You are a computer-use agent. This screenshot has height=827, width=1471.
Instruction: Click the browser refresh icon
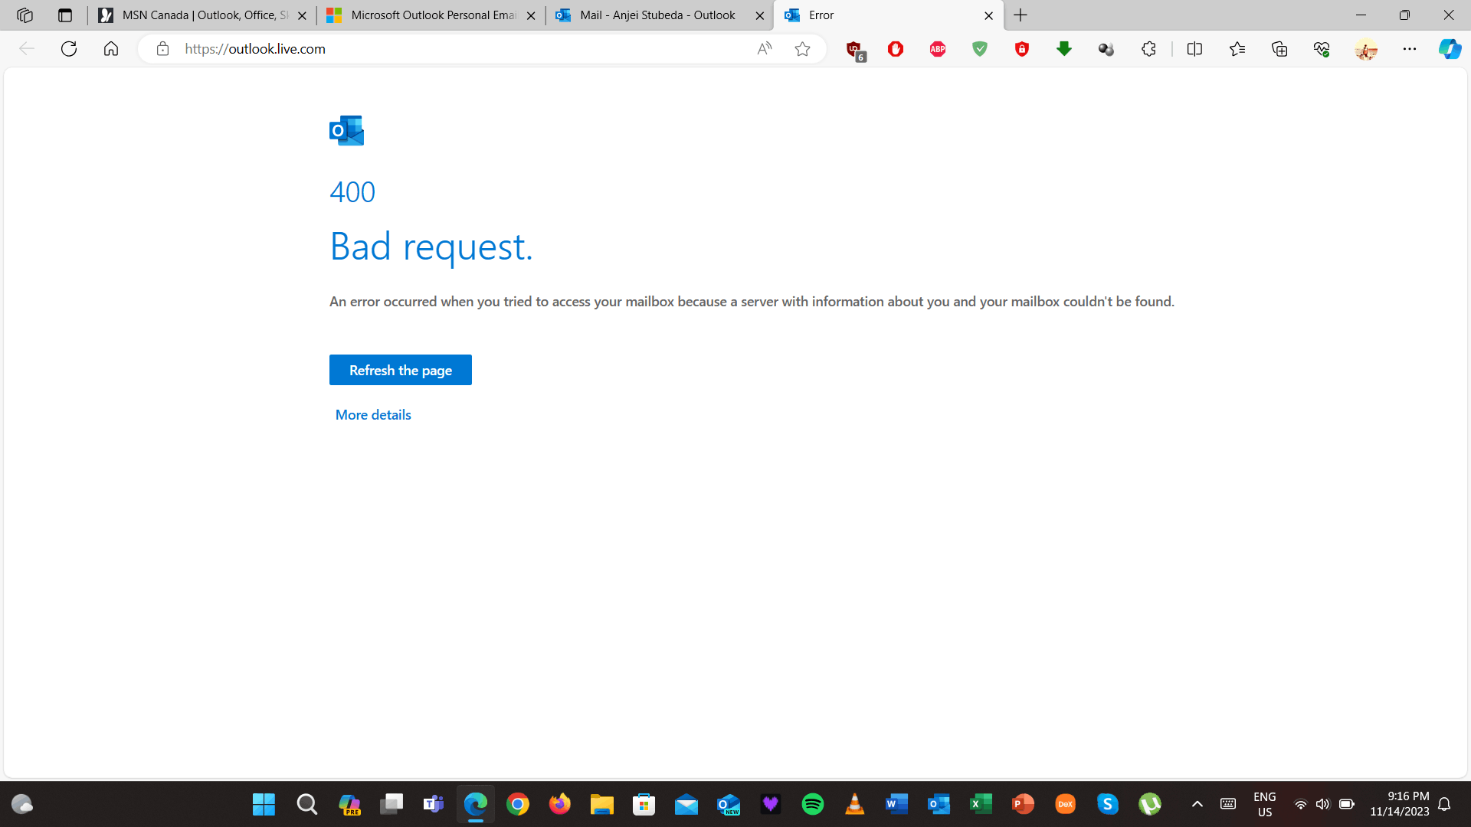(69, 49)
